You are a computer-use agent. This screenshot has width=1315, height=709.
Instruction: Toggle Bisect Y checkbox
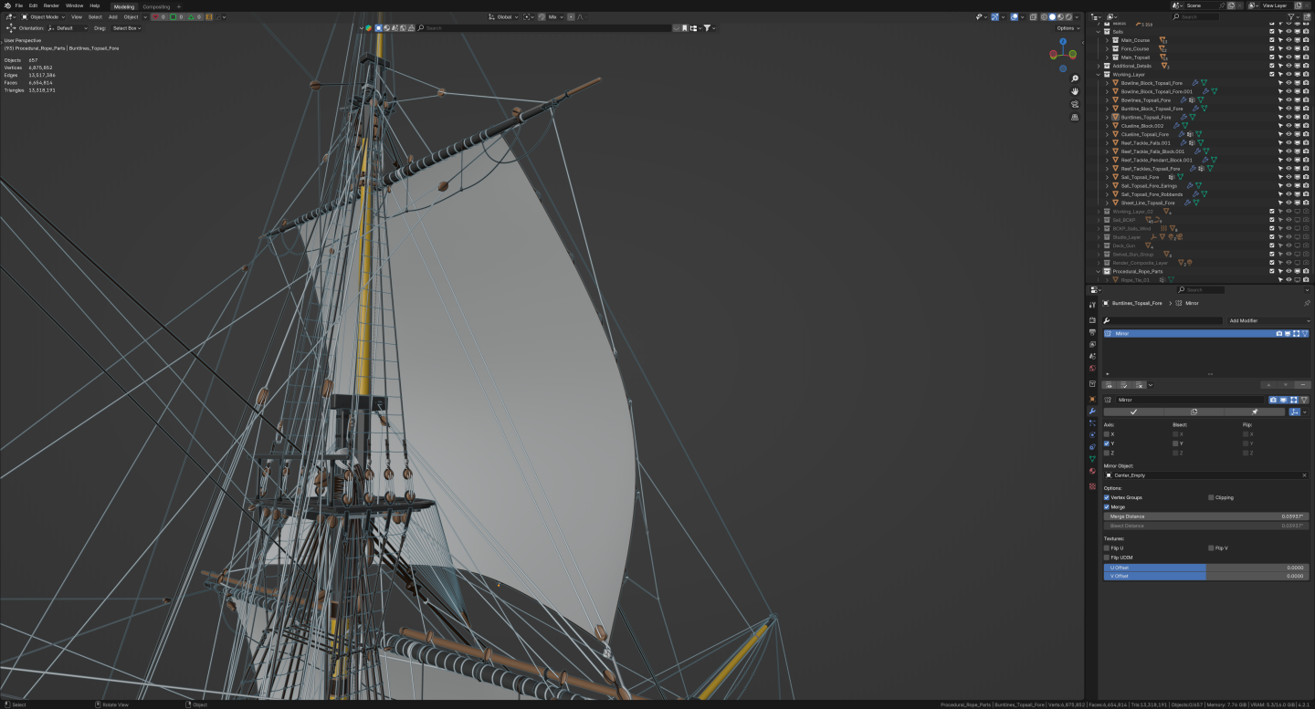(1176, 443)
